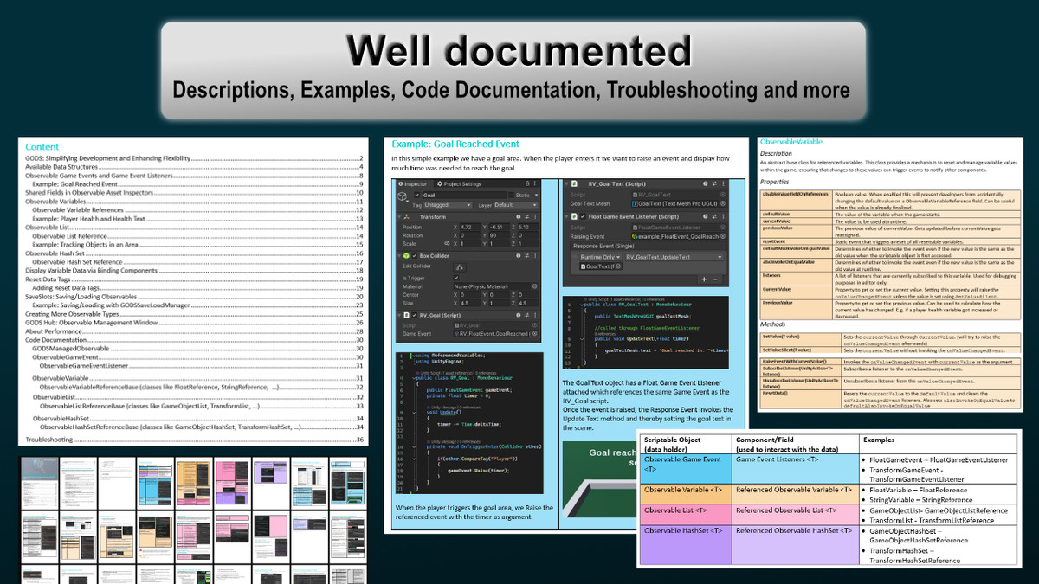Open Transform component preset selector

point(526,217)
